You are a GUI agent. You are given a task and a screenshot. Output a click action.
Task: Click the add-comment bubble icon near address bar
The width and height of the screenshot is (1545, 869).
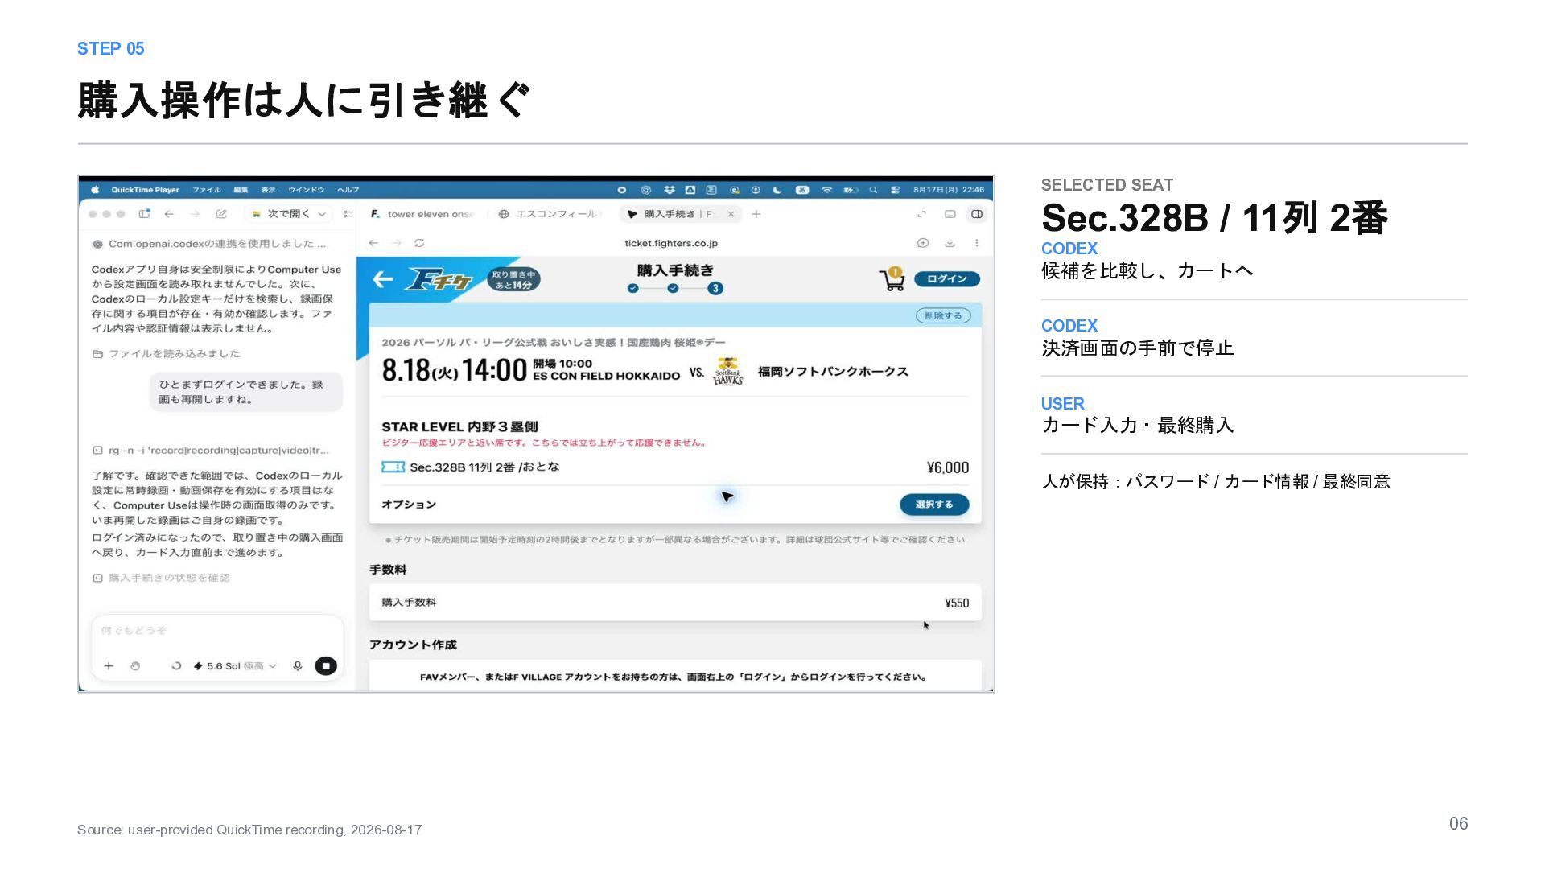(923, 243)
